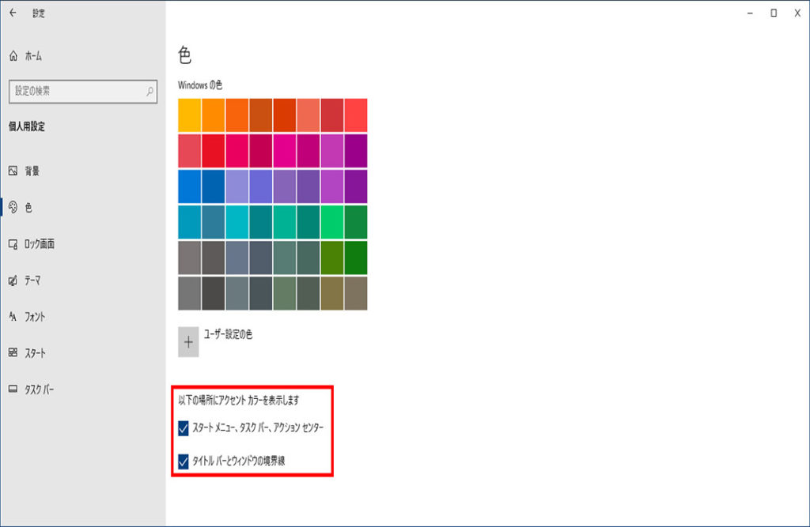
Task: Click the 色 palette icon in sidebar
Action: [13, 207]
